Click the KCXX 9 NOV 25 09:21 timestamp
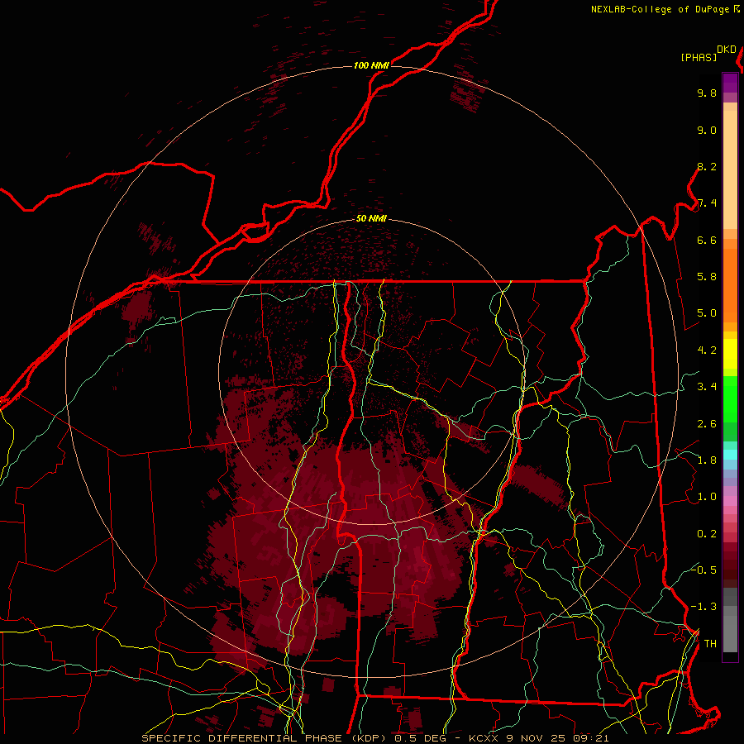 [539, 738]
